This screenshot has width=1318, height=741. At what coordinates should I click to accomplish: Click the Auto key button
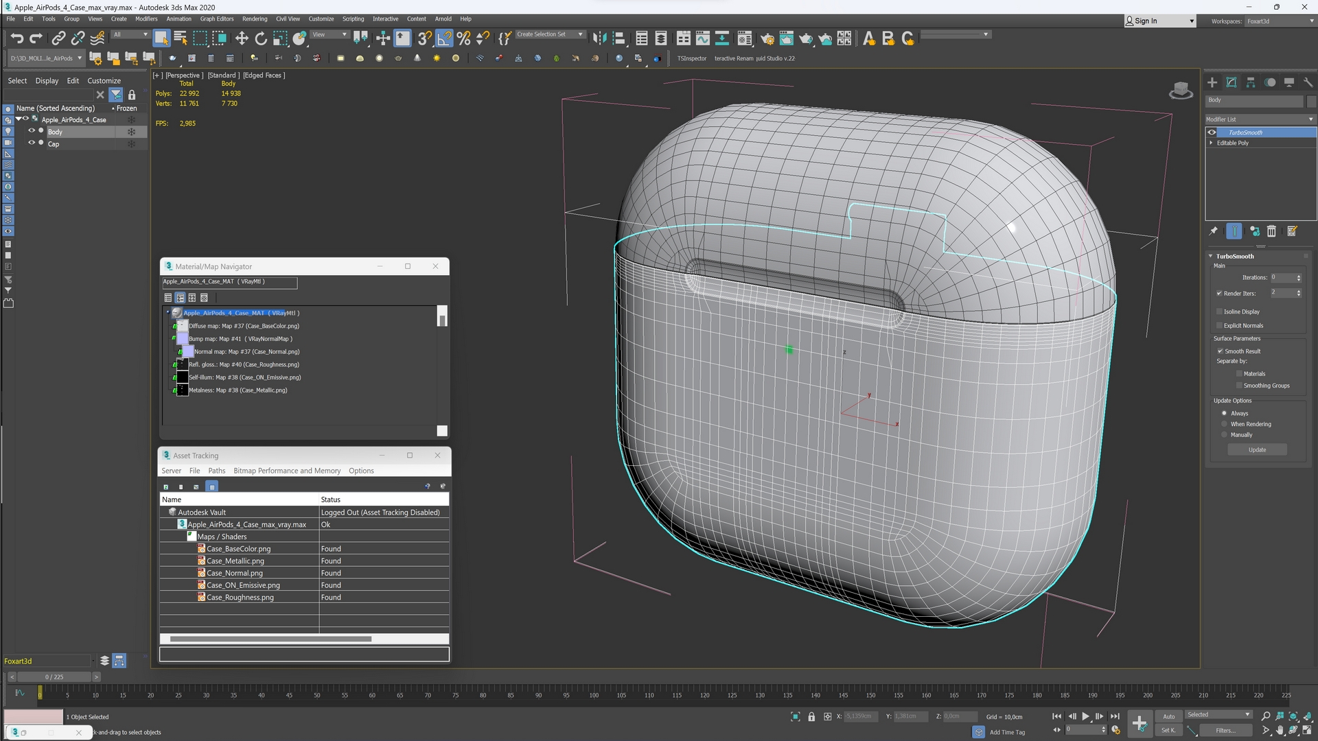pyautogui.click(x=1169, y=716)
